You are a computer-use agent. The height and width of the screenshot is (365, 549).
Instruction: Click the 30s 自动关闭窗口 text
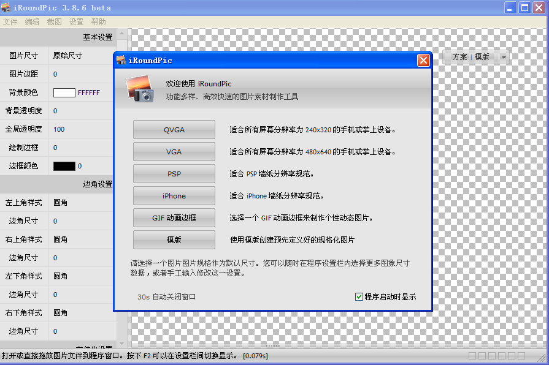[166, 297]
